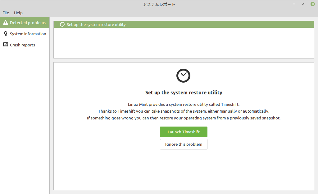Click the empty area of the problems list

click(184, 43)
